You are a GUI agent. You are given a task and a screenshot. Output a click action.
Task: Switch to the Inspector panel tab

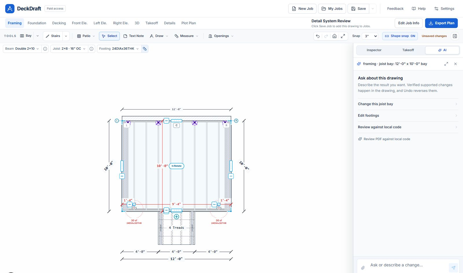(x=374, y=50)
